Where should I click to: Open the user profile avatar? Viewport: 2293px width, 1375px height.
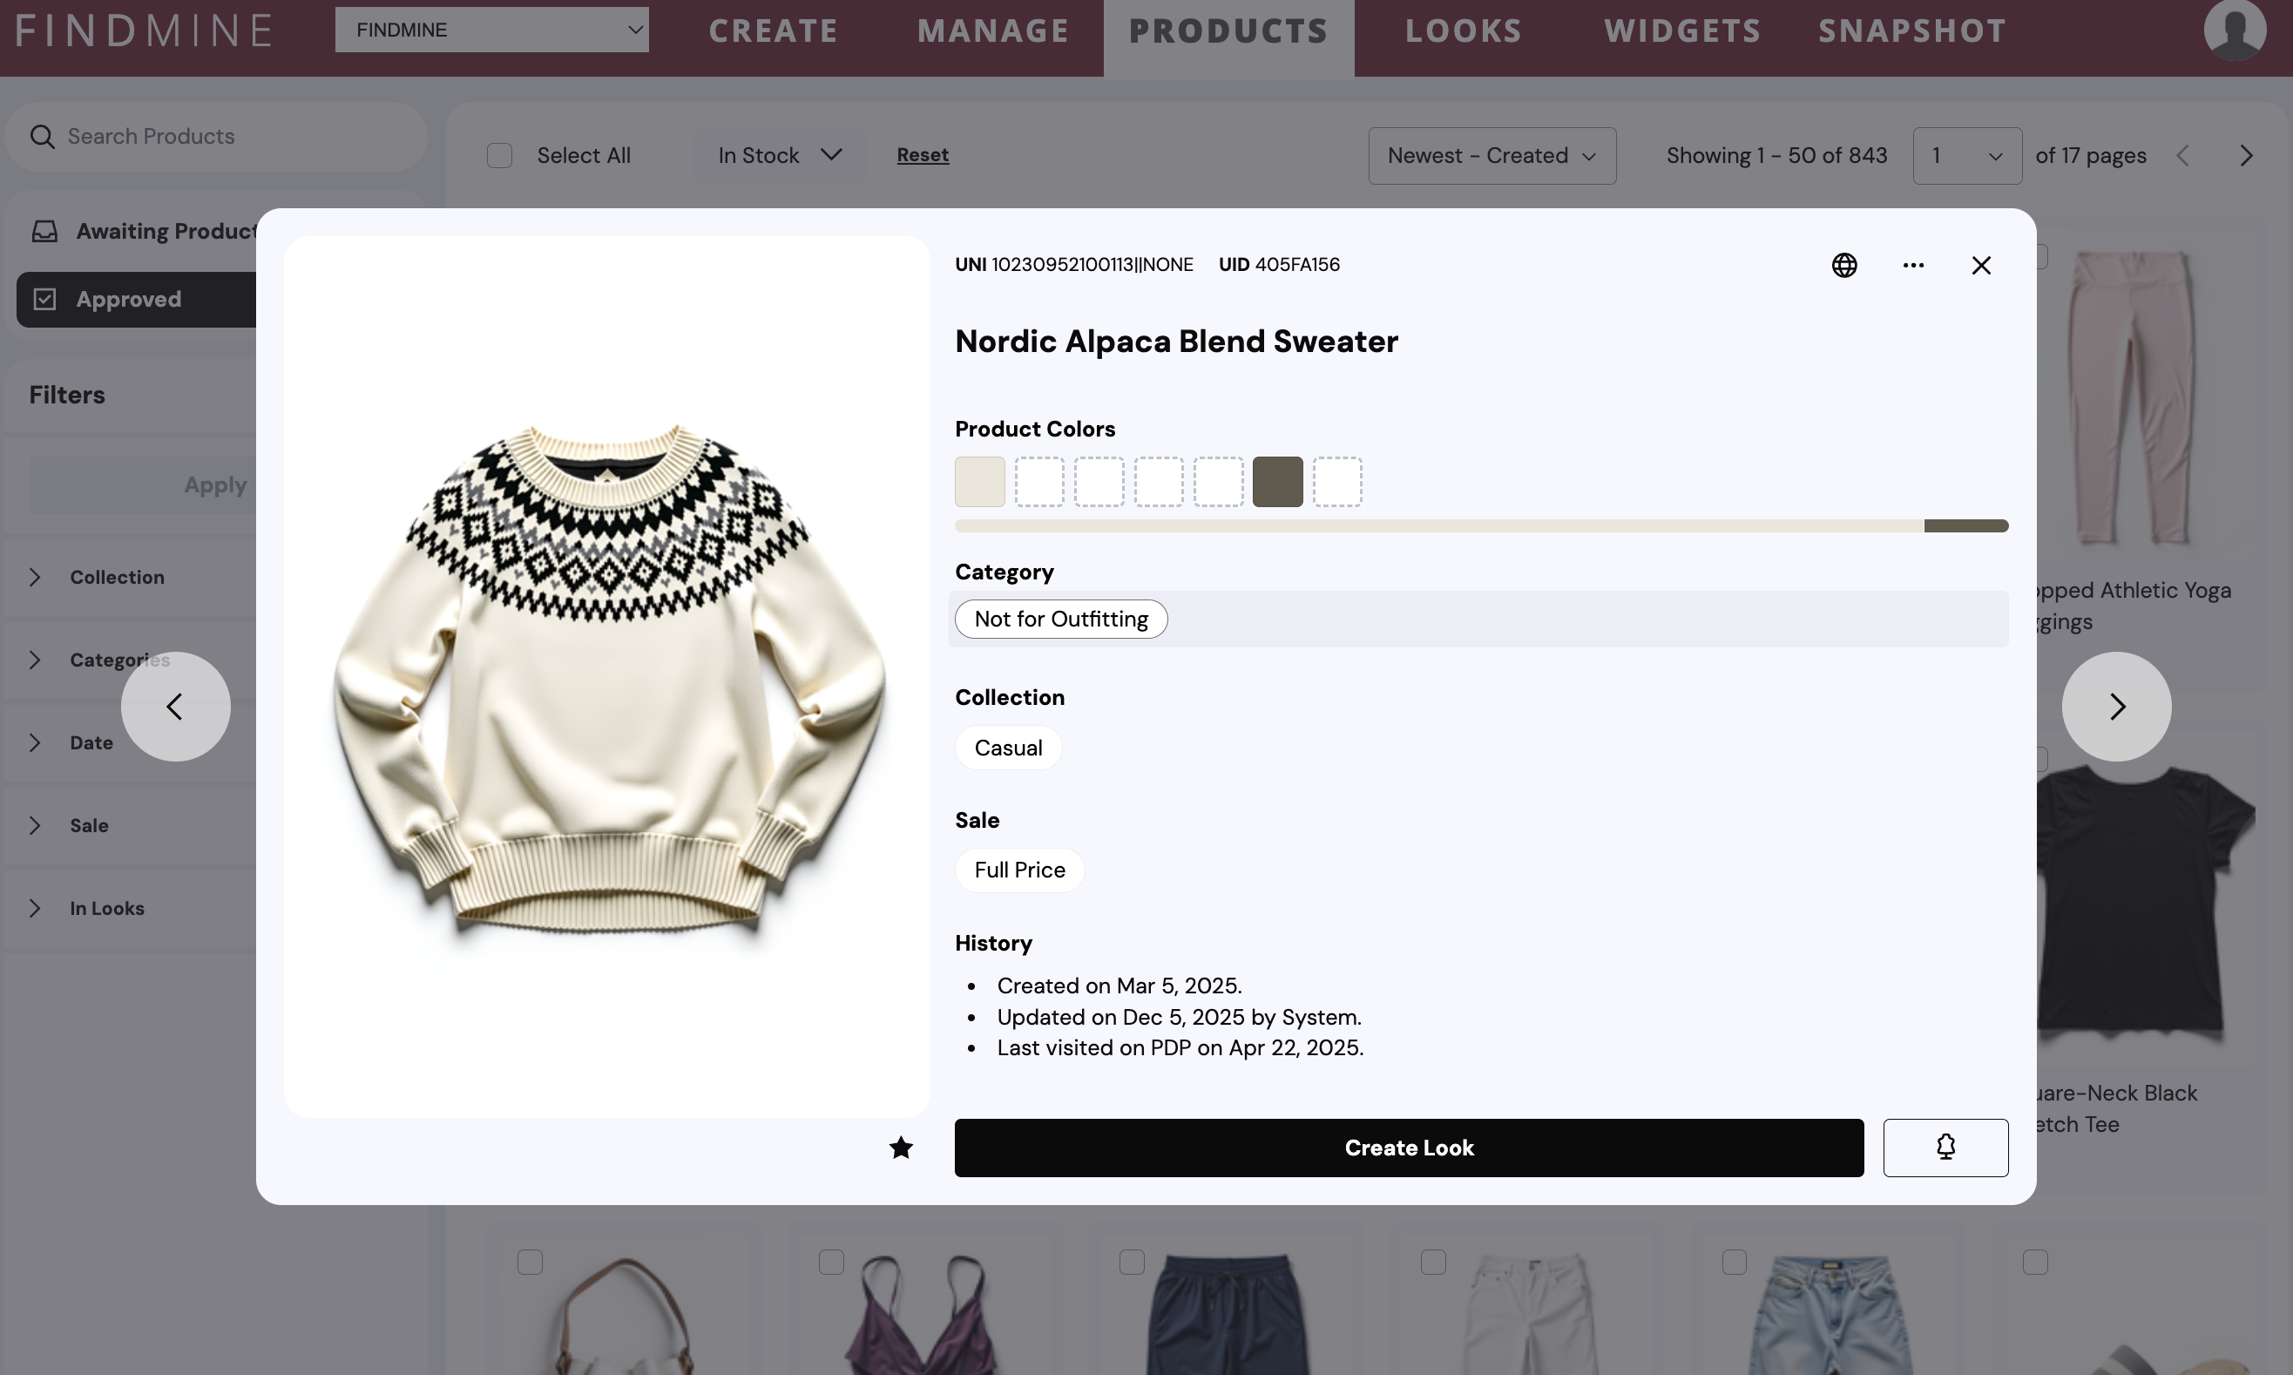click(2233, 30)
